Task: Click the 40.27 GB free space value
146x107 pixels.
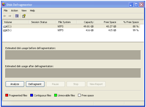Action: [111, 27]
